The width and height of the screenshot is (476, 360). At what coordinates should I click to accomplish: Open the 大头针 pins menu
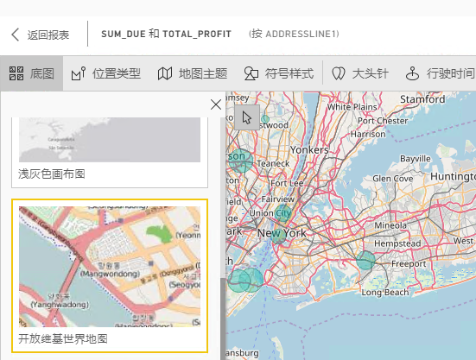359,73
